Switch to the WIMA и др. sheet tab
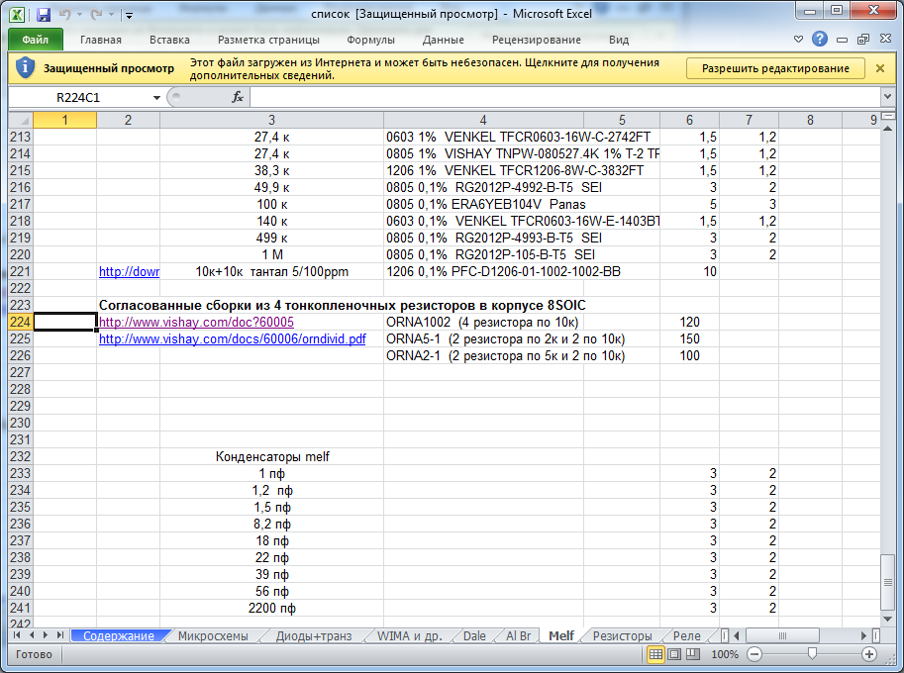Screen dimensions: 904x673 click(x=410, y=635)
